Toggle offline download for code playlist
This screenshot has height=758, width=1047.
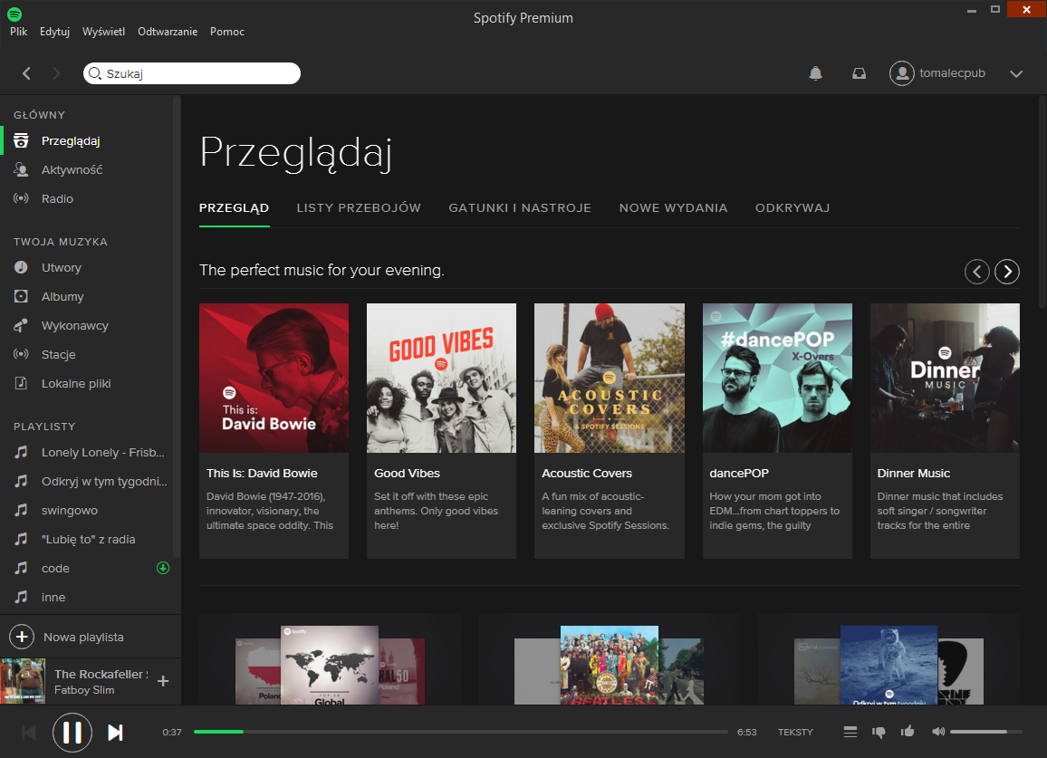point(163,568)
